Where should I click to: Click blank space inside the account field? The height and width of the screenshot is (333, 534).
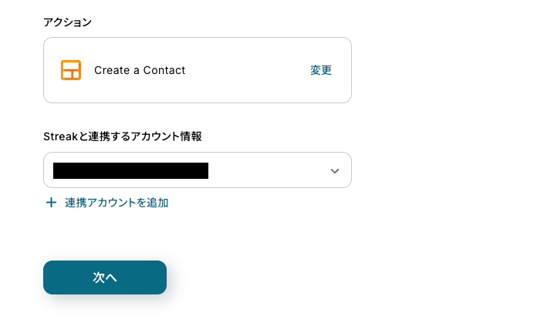(x=262, y=170)
